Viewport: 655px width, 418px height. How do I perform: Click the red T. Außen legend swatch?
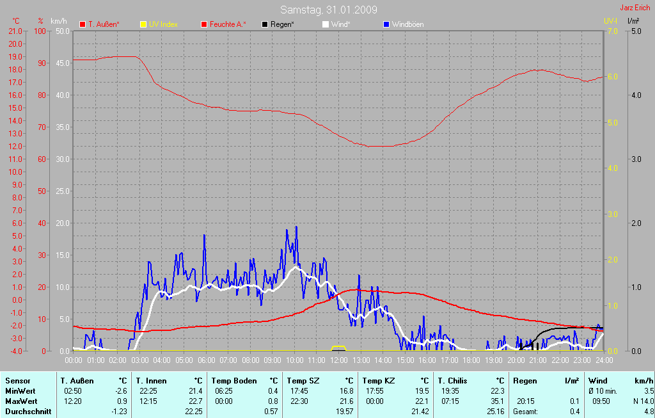(x=83, y=24)
